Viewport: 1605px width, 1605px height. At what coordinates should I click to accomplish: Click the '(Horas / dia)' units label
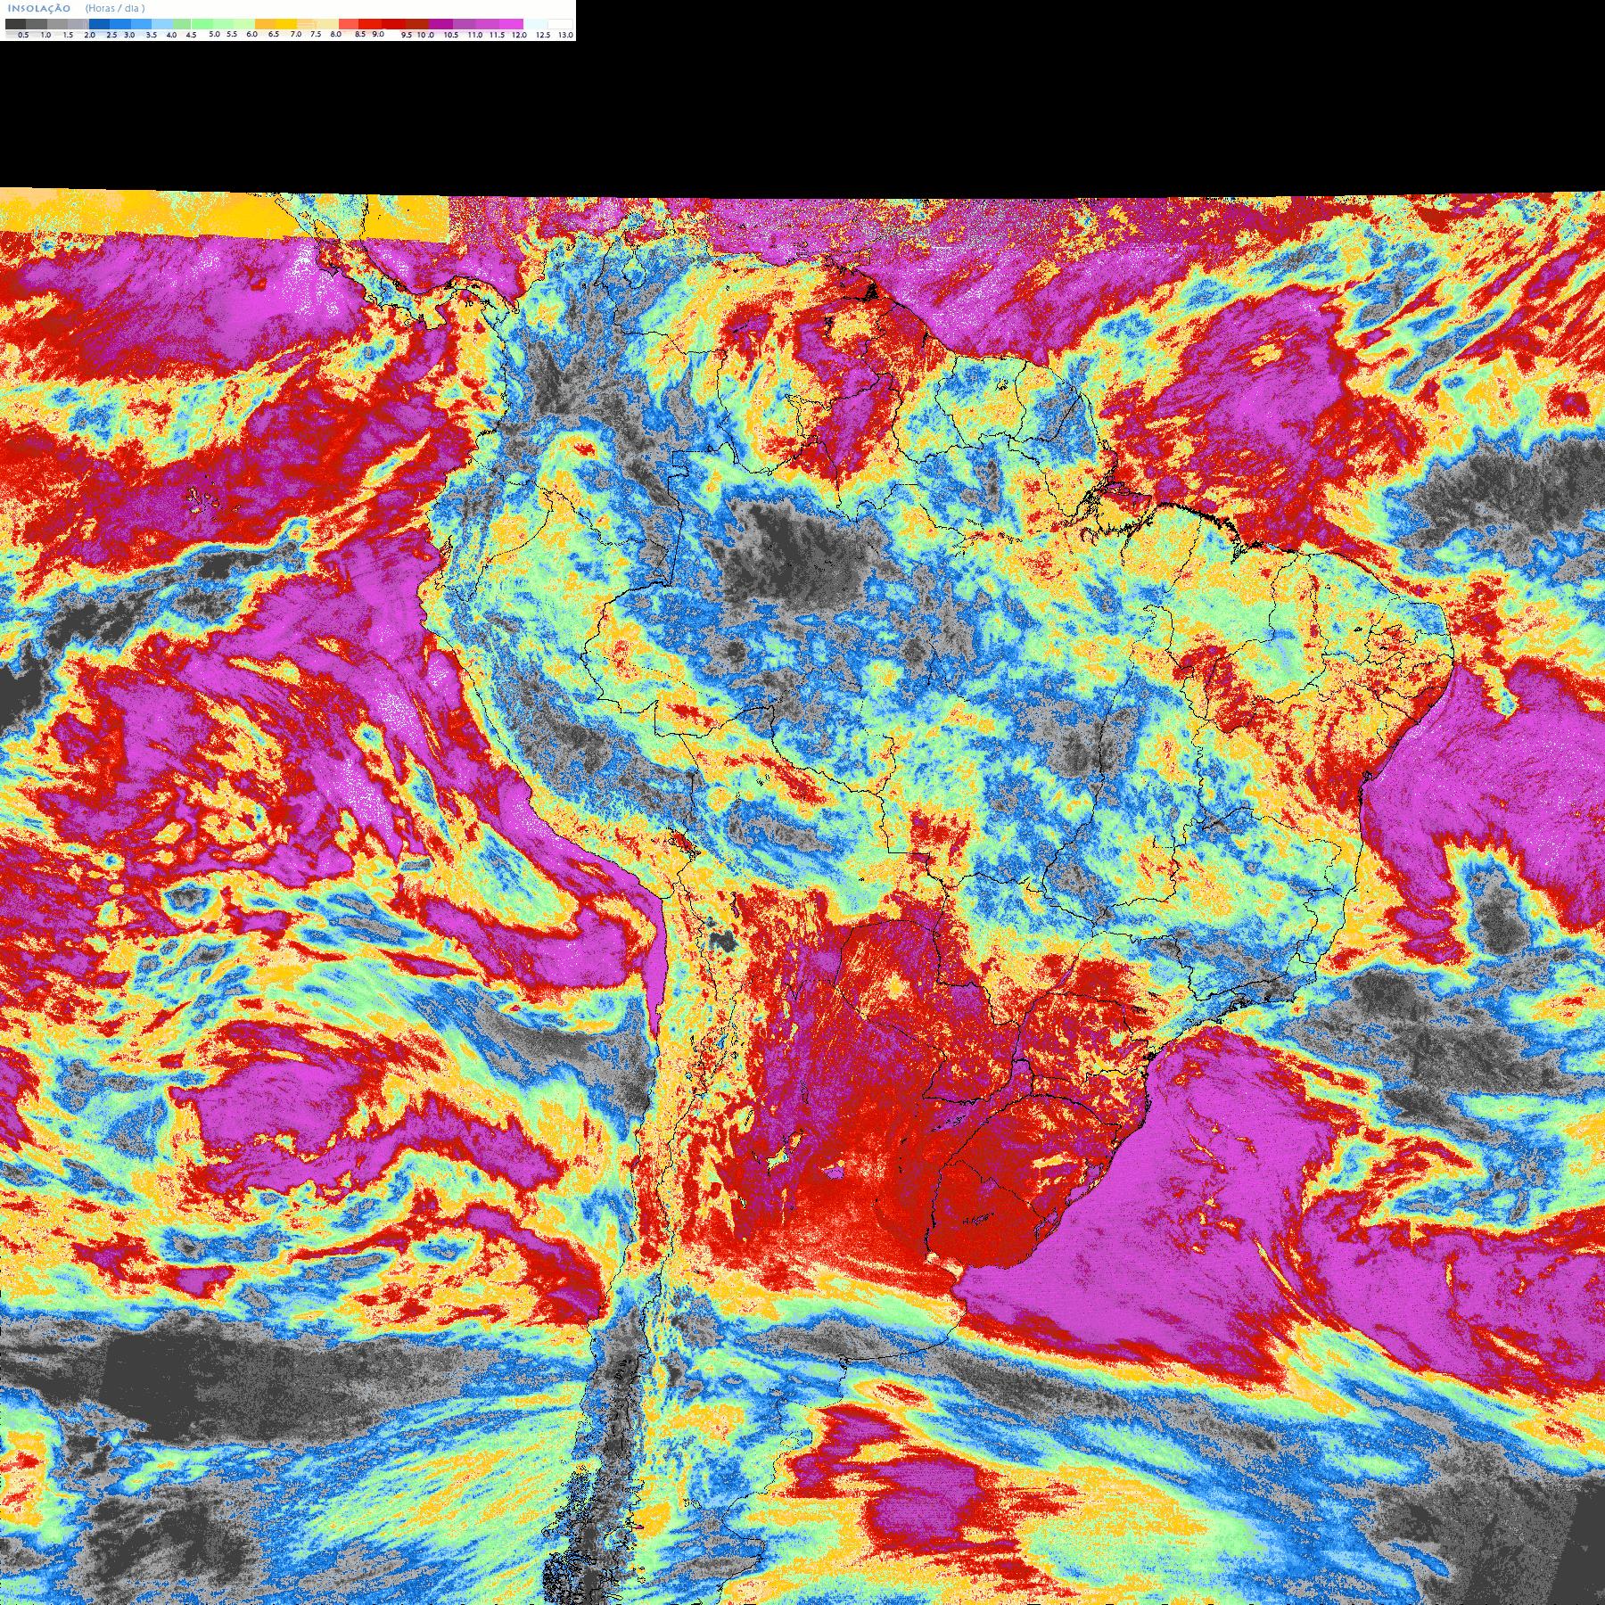point(115,8)
